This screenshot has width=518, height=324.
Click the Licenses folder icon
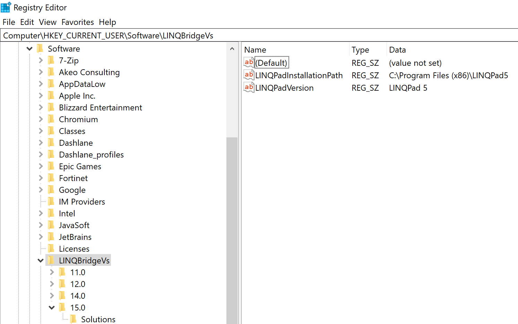click(51, 249)
